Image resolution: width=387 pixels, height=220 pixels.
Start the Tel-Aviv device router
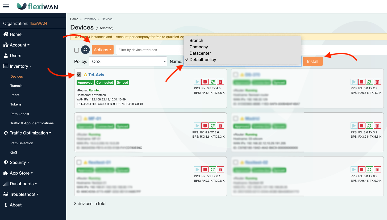coord(197,82)
